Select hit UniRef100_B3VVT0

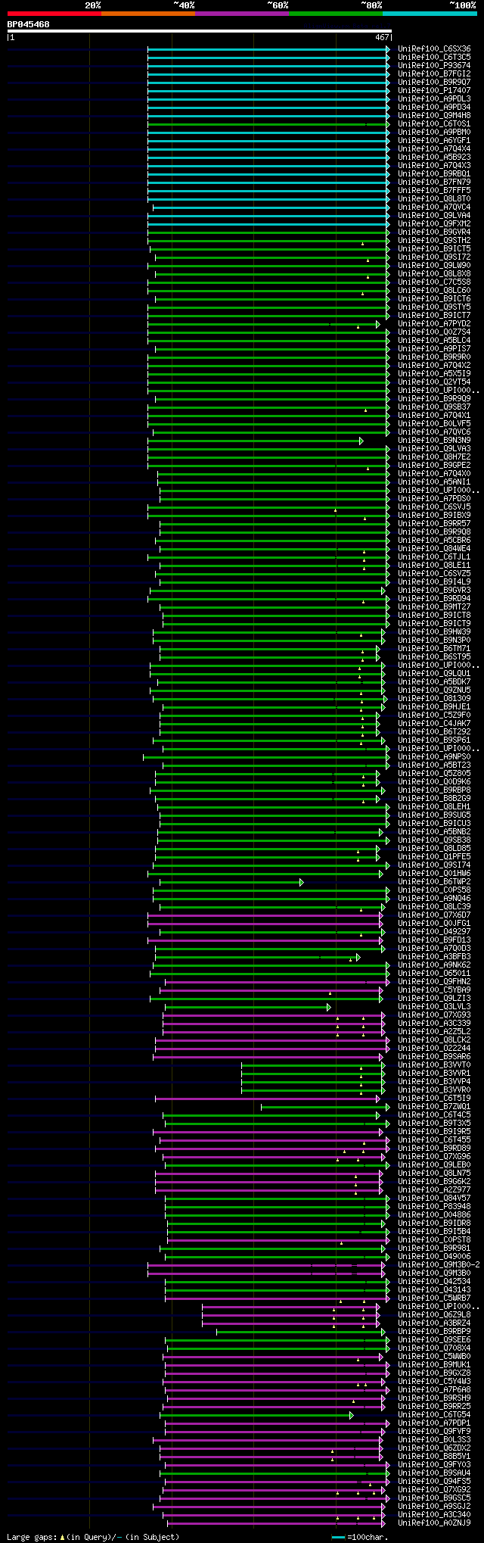click(x=434, y=1065)
